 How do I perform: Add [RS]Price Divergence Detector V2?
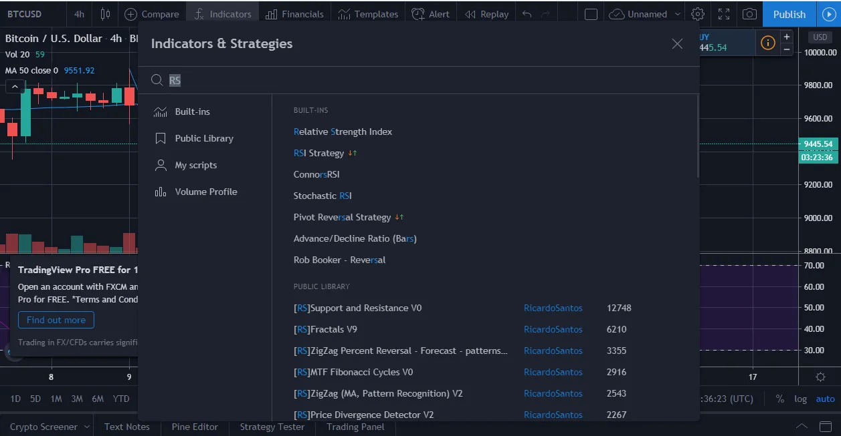(363, 415)
